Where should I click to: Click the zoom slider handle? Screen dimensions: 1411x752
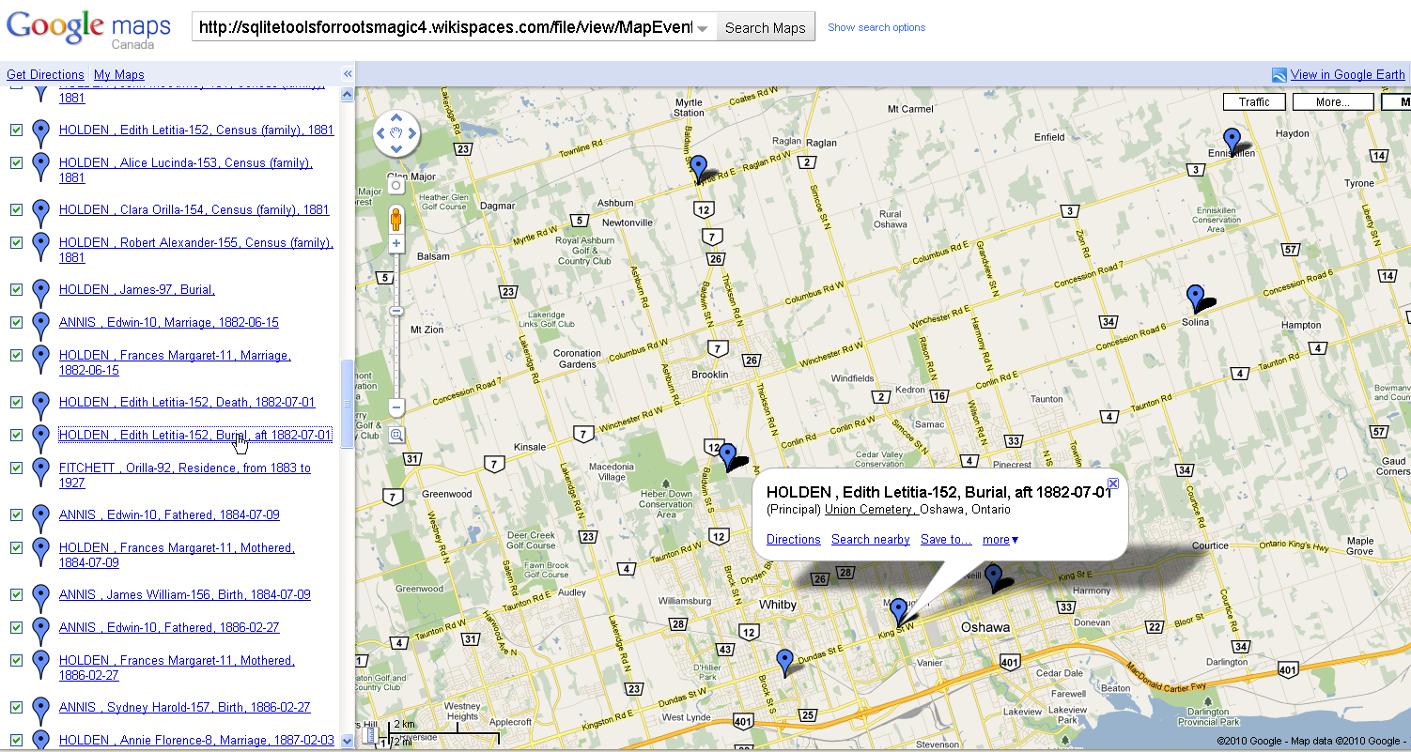[x=396, y=311]
